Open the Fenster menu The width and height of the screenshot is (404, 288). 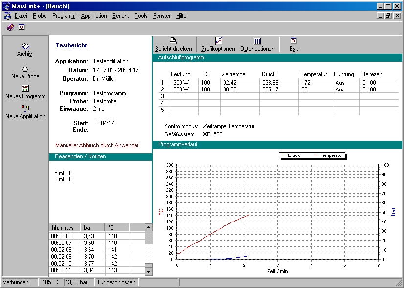click(x=161, y=16)
